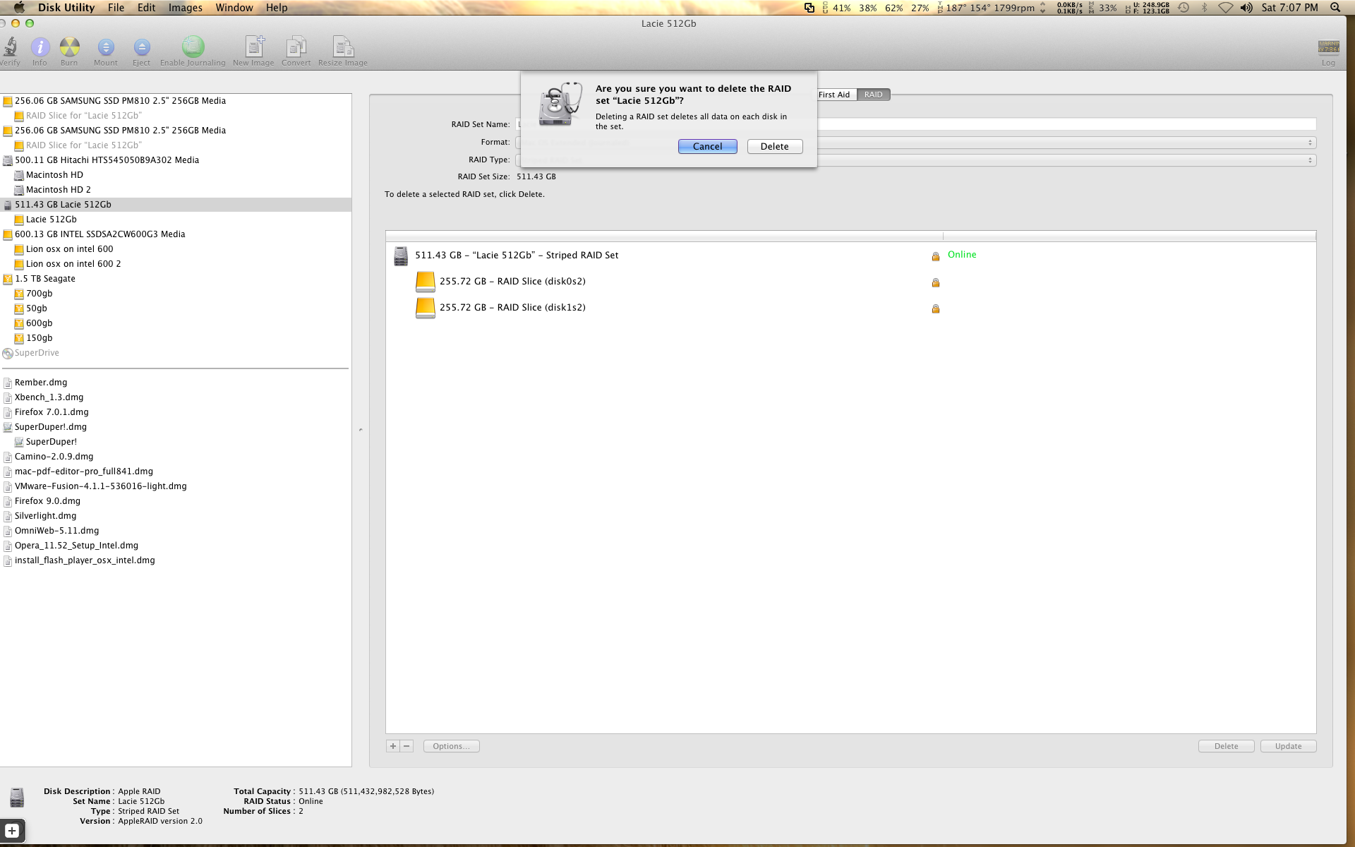Click the volume speaker menu bar icon
Screen dimensions: 1355x847
(x=1247, y=8)
